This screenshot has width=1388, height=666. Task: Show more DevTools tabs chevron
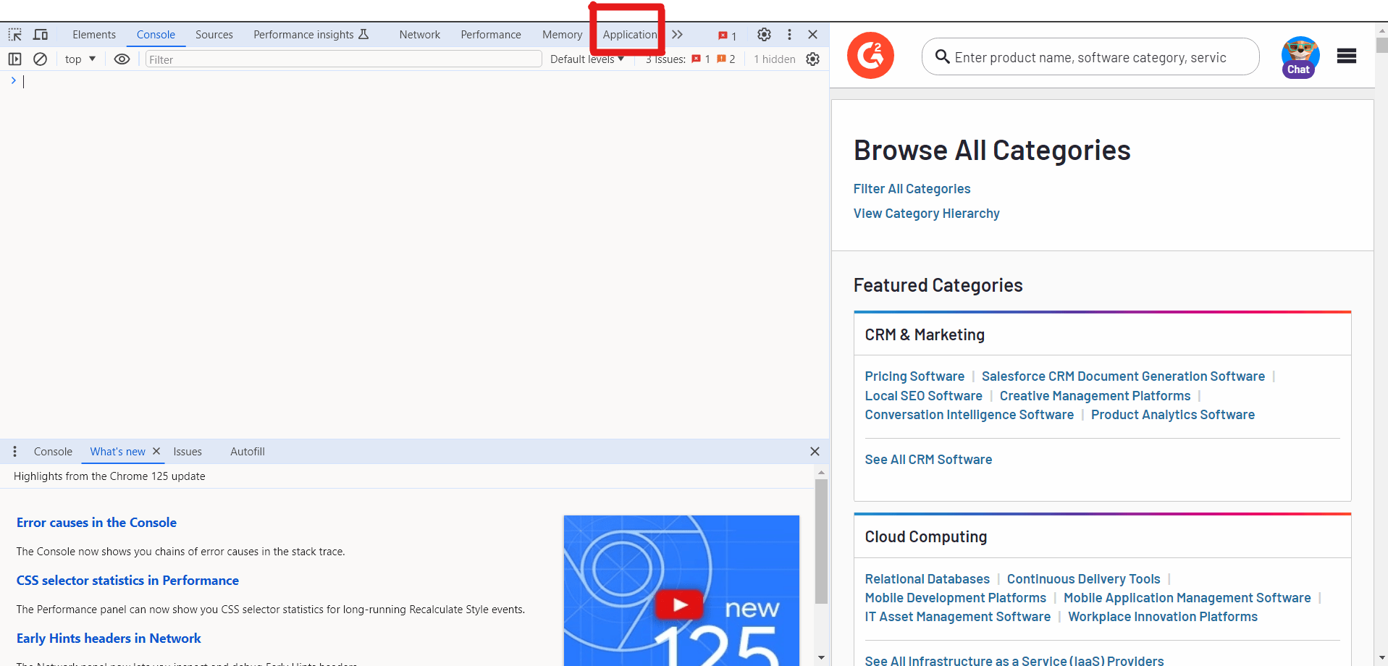coord(677,35)
